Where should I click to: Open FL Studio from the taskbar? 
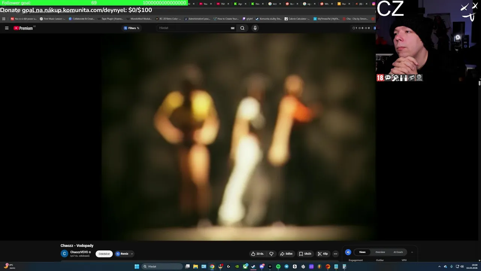point(319,266)
